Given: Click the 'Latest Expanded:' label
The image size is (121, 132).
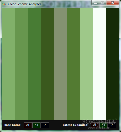Looking at the screenshot, I should pos(76,125).
